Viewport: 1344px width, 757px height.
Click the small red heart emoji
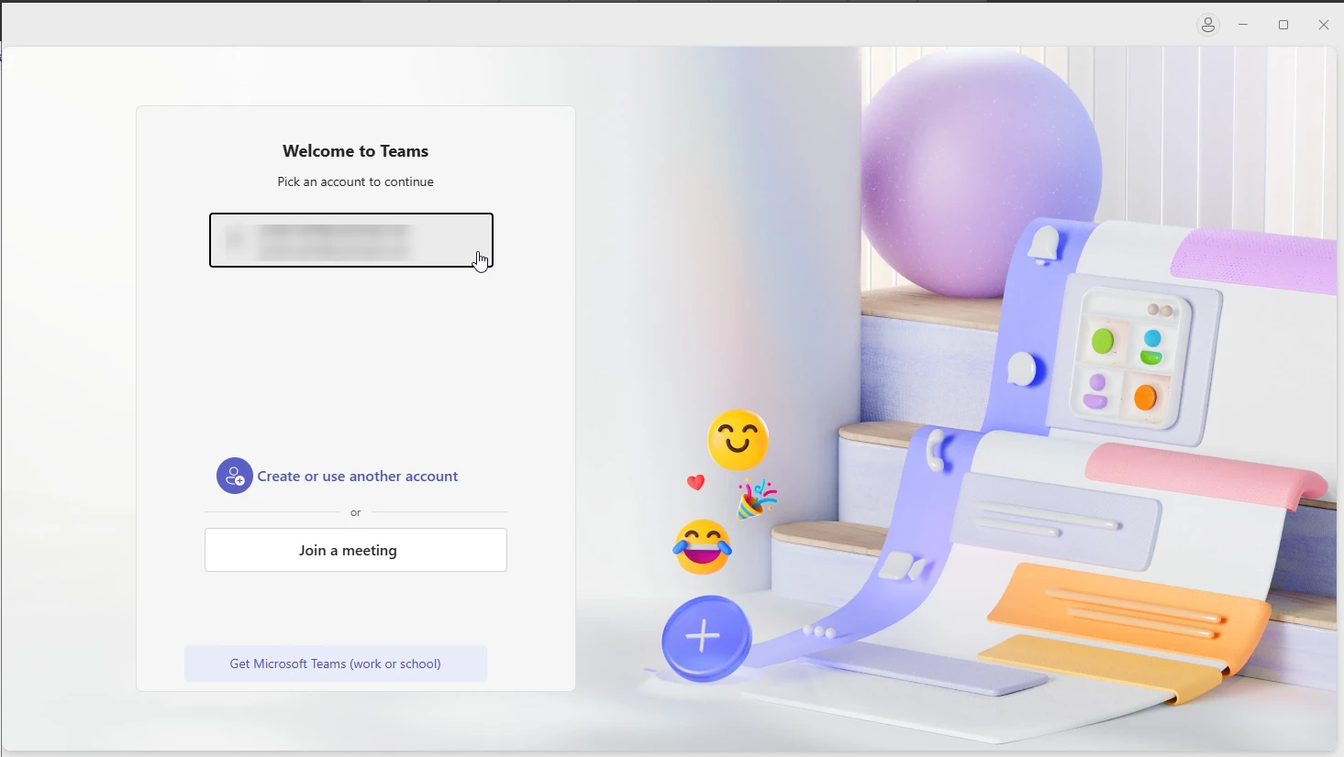tap(696, 482)
